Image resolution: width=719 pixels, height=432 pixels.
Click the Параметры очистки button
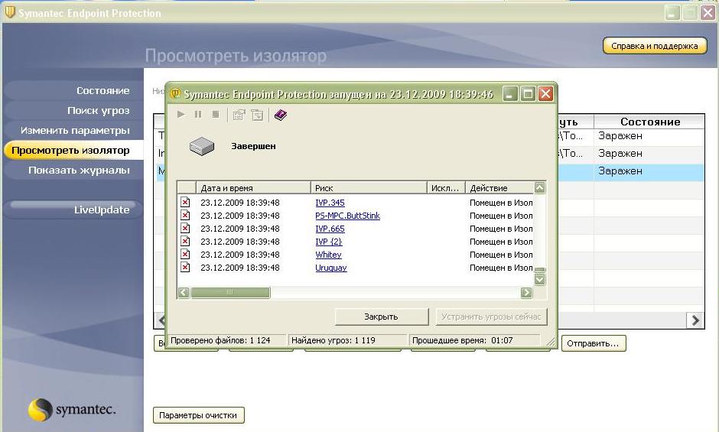click(x=198, y=415)
